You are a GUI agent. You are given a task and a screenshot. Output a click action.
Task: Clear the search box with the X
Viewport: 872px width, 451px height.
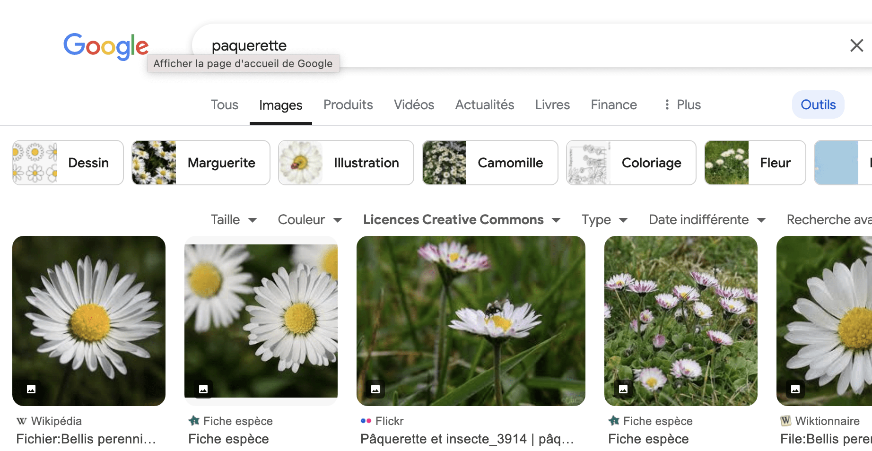pyautogui.click(x=856, y=45)
